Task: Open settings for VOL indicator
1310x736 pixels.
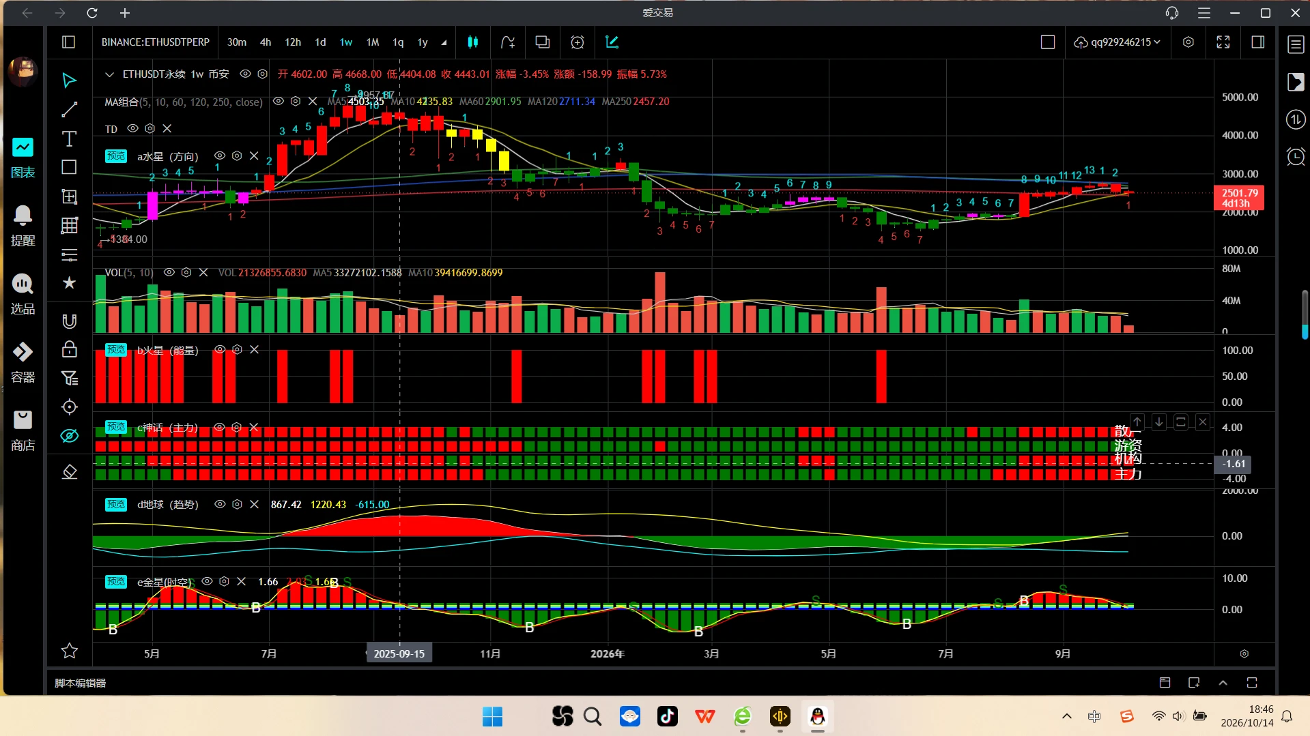Action: (x=186, y=272)
